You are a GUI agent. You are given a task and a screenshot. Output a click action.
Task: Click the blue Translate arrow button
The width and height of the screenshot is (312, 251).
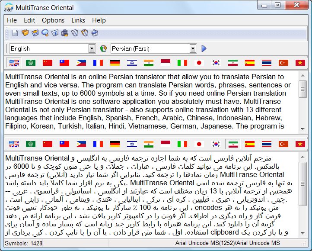(x=204, y=48)
